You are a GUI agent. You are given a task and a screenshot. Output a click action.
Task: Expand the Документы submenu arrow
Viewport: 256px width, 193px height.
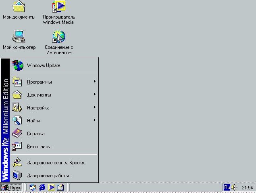click(x=94, y=94)
